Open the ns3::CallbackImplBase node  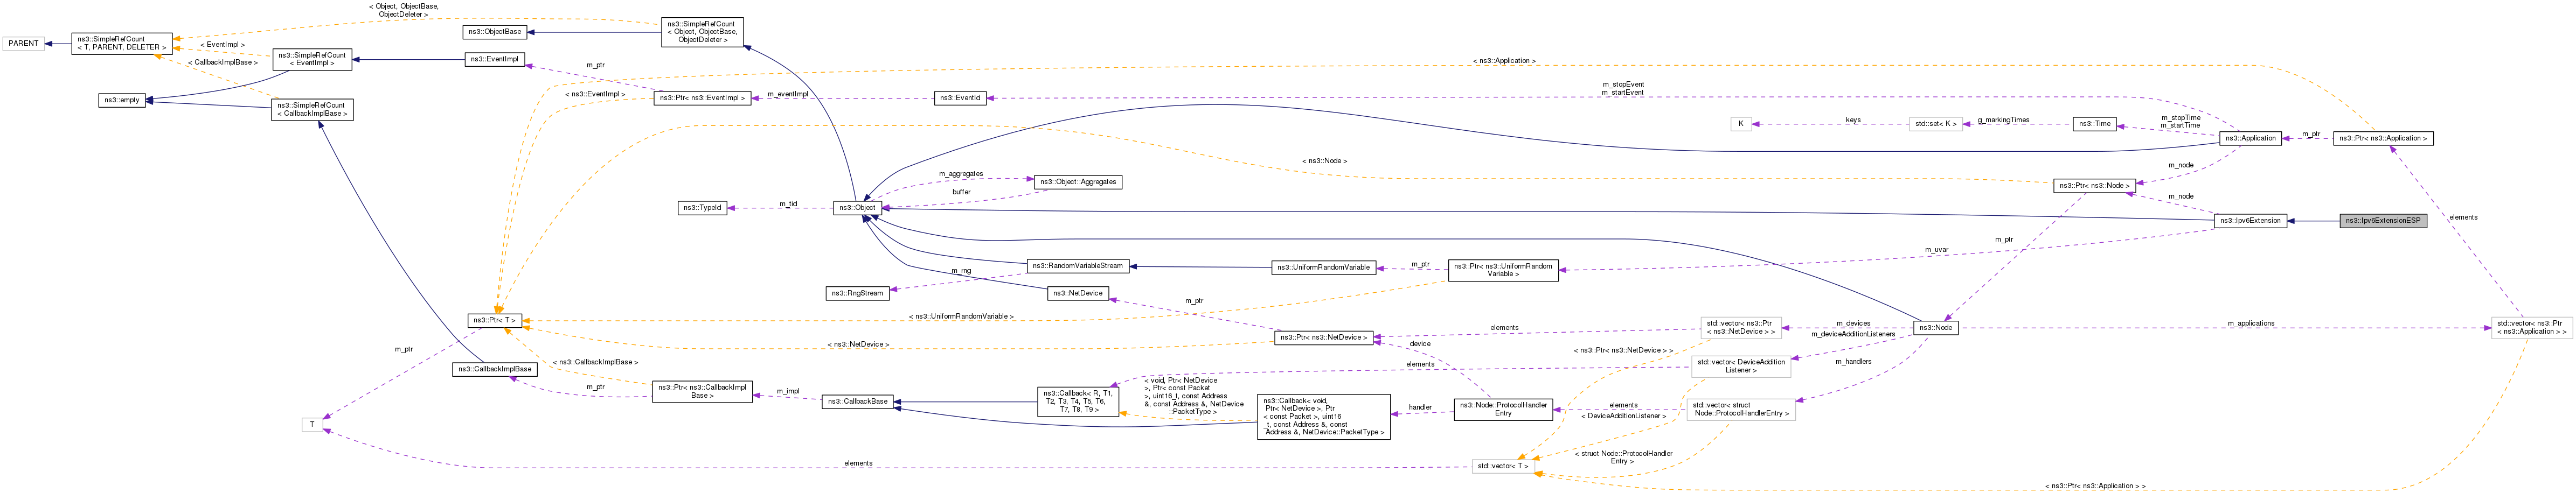495,369
